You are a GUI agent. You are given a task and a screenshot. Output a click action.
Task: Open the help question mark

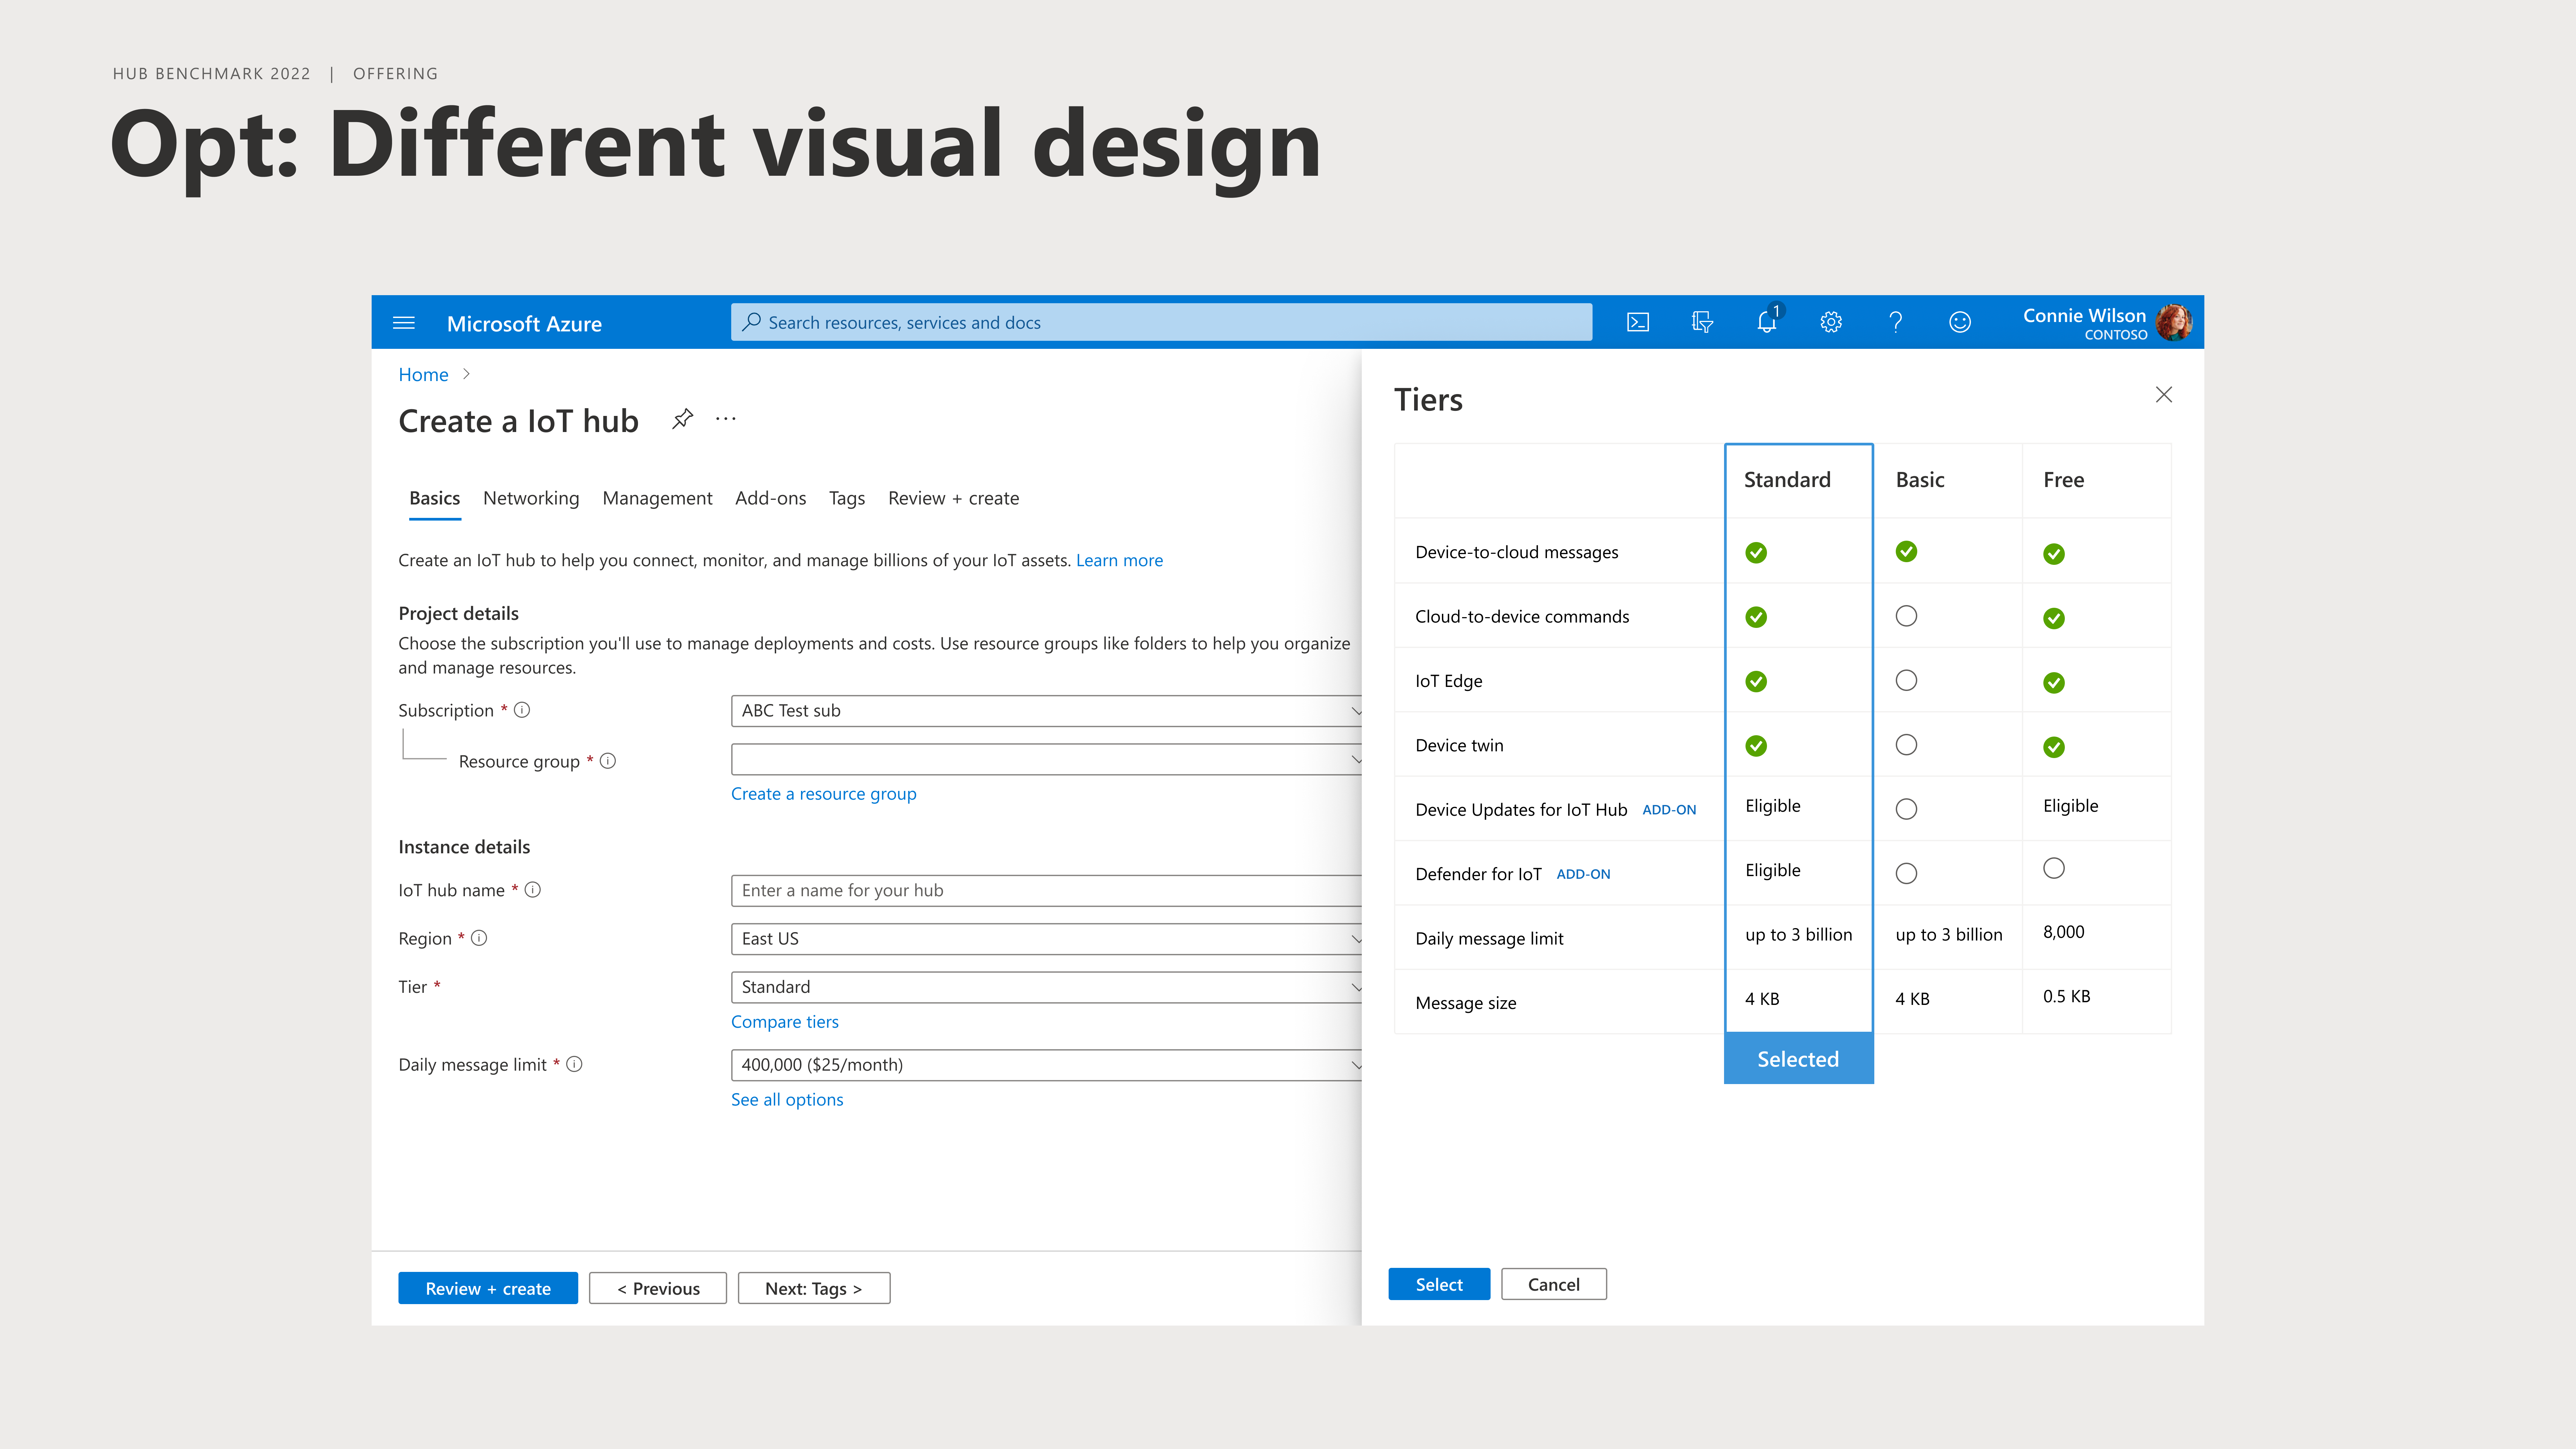click(1895, 322)
